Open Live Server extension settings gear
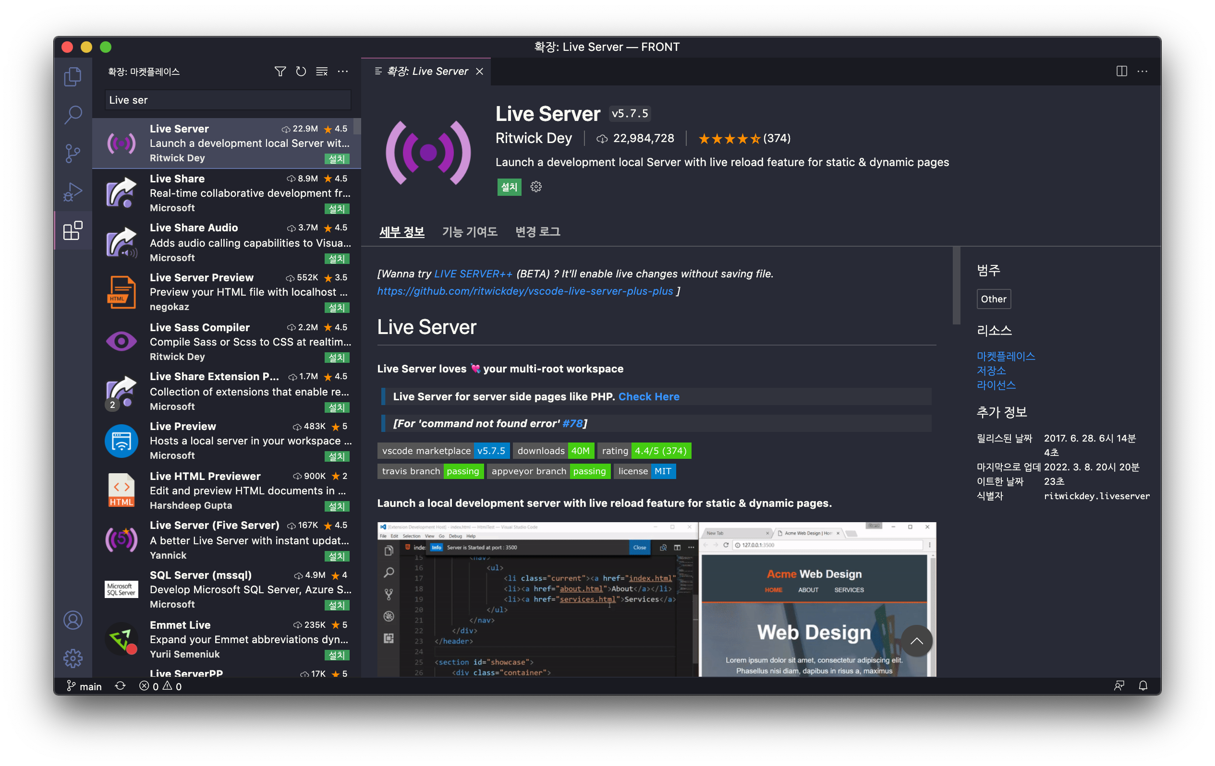Image resolution: width=1215 pixels, height=766 pixels. coord(536,187)
